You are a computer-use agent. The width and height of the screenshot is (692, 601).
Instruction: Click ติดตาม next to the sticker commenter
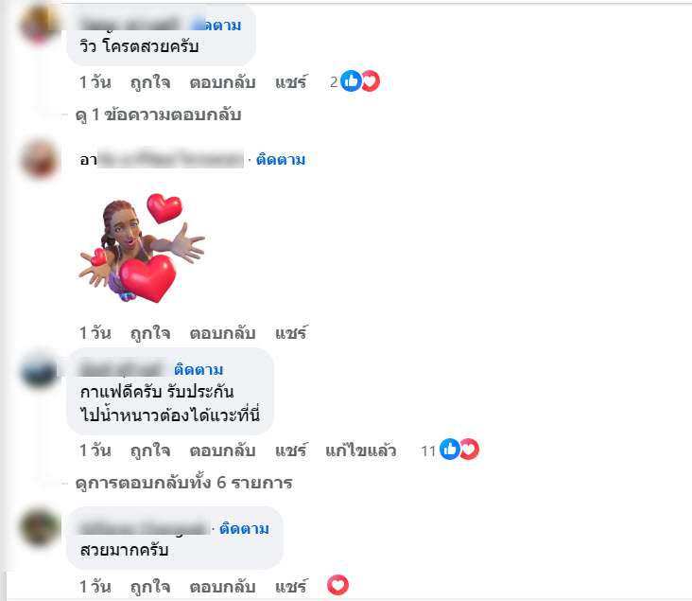281,159
